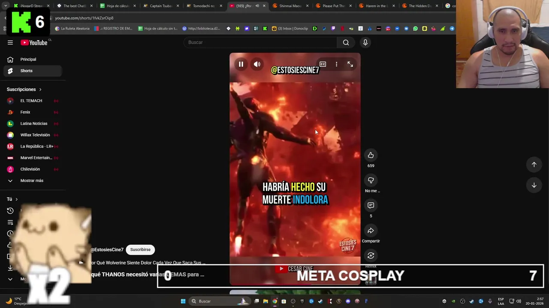Open La República - LR+ channel
The height and width of the screenshot is (308, 549).
(x=33, y=146)
